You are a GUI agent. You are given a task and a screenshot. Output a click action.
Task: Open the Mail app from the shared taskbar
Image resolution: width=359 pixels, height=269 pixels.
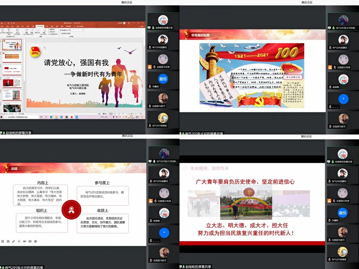pos(61,117)
